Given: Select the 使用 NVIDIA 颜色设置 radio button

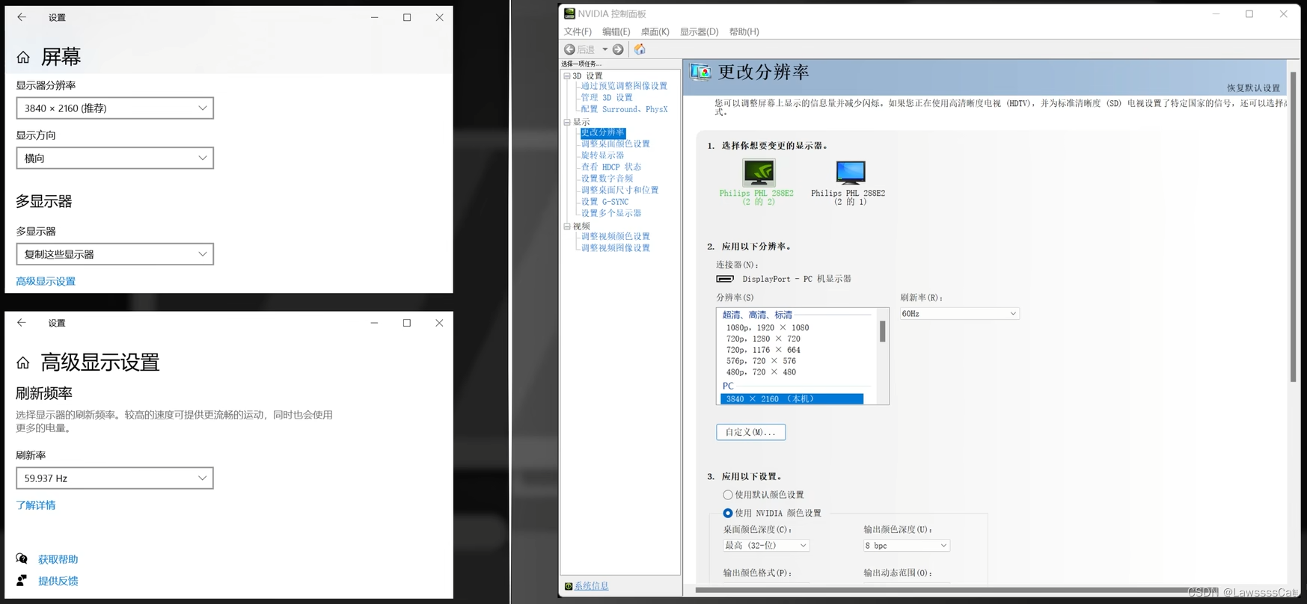Looking at the screenshot, I should click(x=727, y=514).
